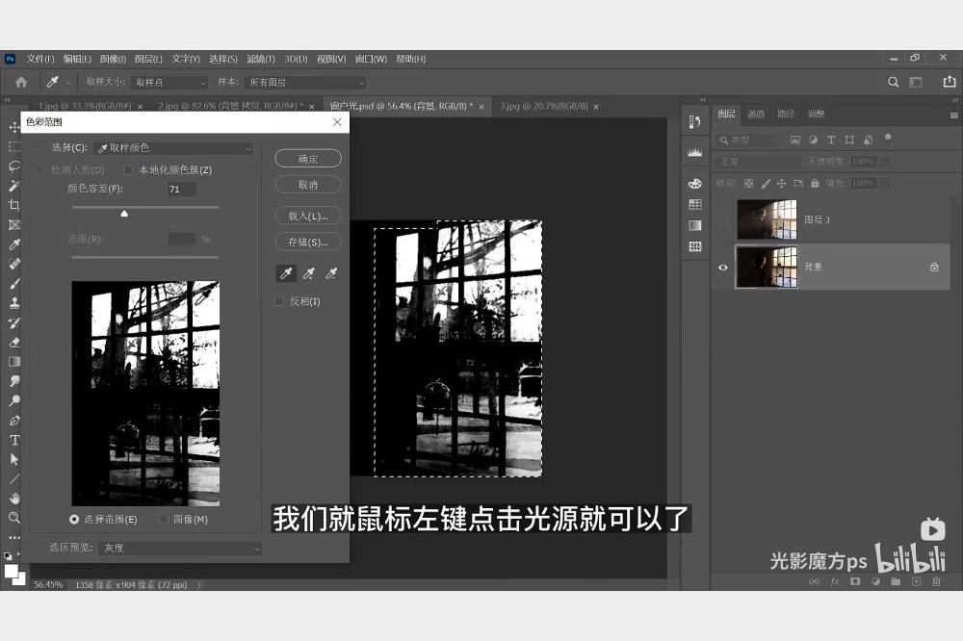
Task: Click the 确定 button
Action: click(308, 159)
